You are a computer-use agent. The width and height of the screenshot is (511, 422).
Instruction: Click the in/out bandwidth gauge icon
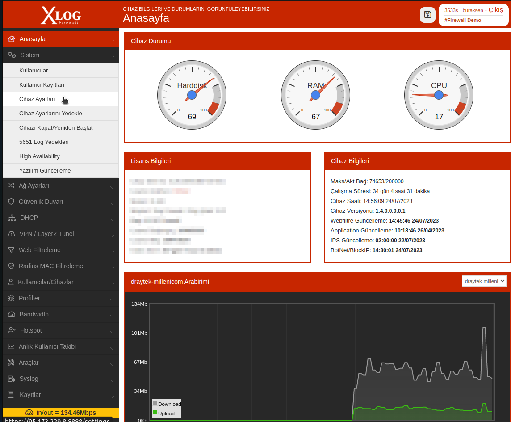click(29, 413)
